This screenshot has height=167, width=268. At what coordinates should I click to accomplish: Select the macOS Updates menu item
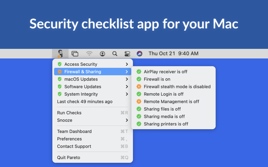coord(92,79)
